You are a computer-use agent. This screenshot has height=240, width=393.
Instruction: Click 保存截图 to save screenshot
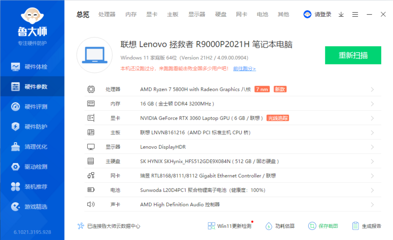click(323, 226)
